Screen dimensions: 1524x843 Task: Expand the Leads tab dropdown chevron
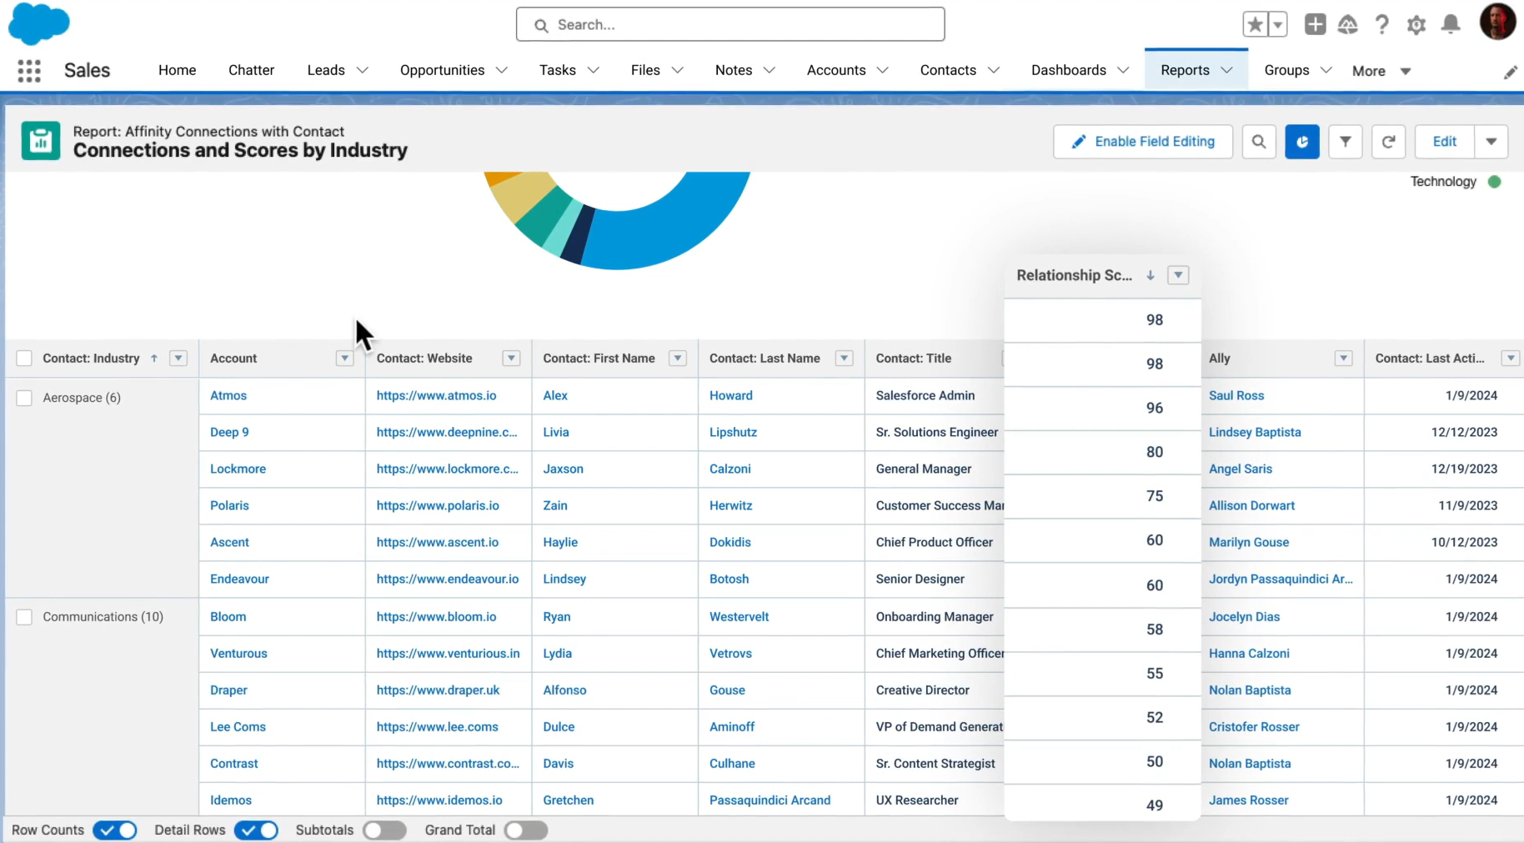(x=362, y=71)
